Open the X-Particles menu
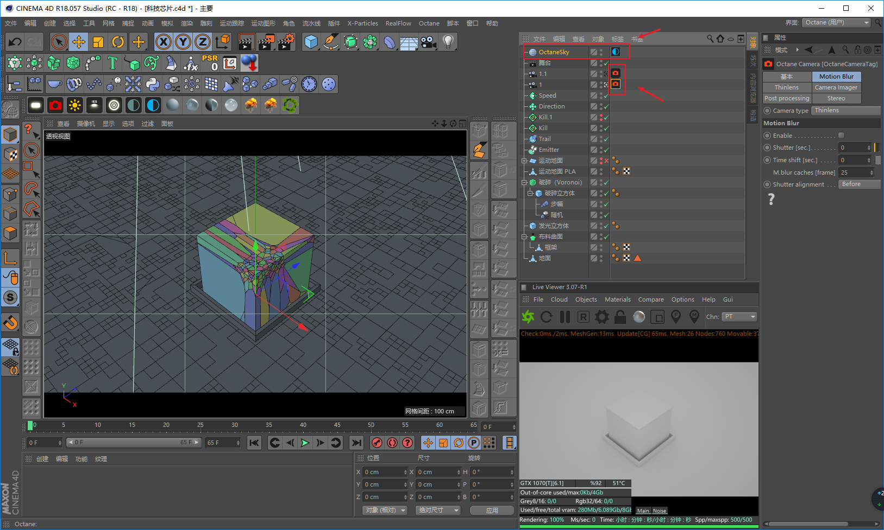Viewport: 884px width, 530px height. (x=362, y=23)
